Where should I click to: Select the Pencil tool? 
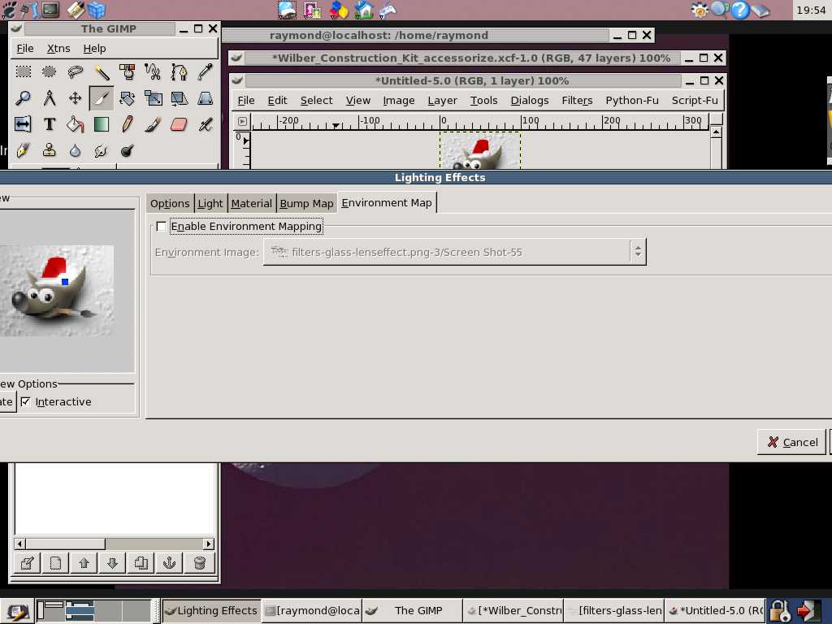coord(127,124)
